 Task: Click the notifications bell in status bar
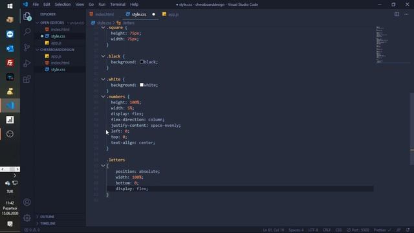click(x=408, y=230)
